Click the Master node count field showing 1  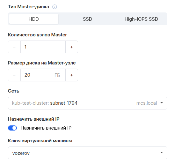(x=43, y=47)
